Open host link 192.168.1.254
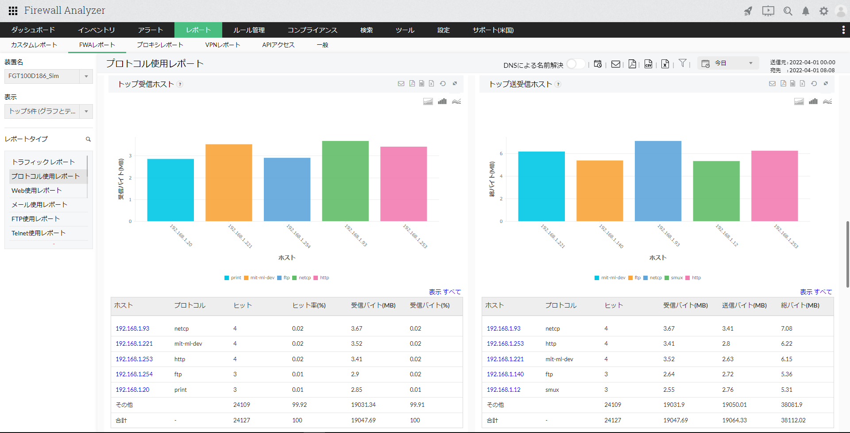The image size is (850, 433). (134, 374)
